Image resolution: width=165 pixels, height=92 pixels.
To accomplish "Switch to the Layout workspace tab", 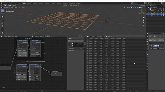I will click(x=24, y=3).
